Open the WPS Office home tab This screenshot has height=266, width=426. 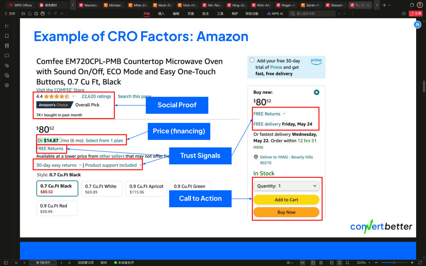[x=21, y=5]
